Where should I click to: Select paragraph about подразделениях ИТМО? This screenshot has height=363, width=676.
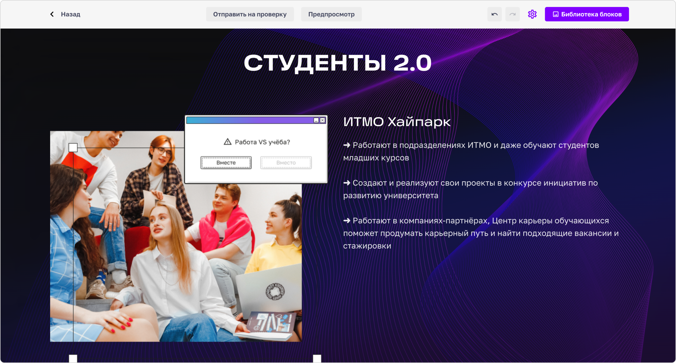(x=471, y=152)
